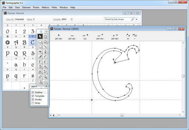The width and height of the screenshot is (189, 130).
Task: Open the Metrics menu
Action: (x=45, y=7)
